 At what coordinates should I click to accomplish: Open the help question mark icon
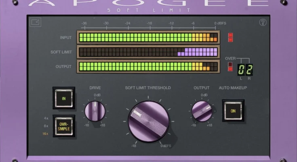click(x=263, y=23)
